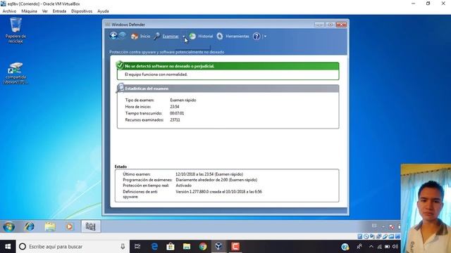
Task: Click 'El equipo funciona con normalidad.' text
Action: pyautogui.click(x=156, y=74)
